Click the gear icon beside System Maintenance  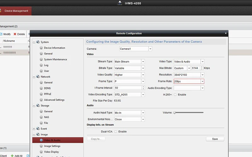tap(41, 59)
